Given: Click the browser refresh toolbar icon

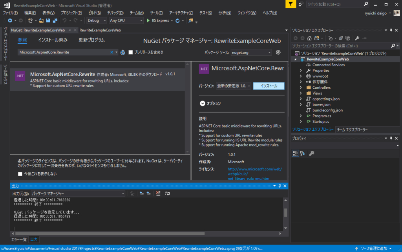Looking at the screenshot, I should pos(177,20).
